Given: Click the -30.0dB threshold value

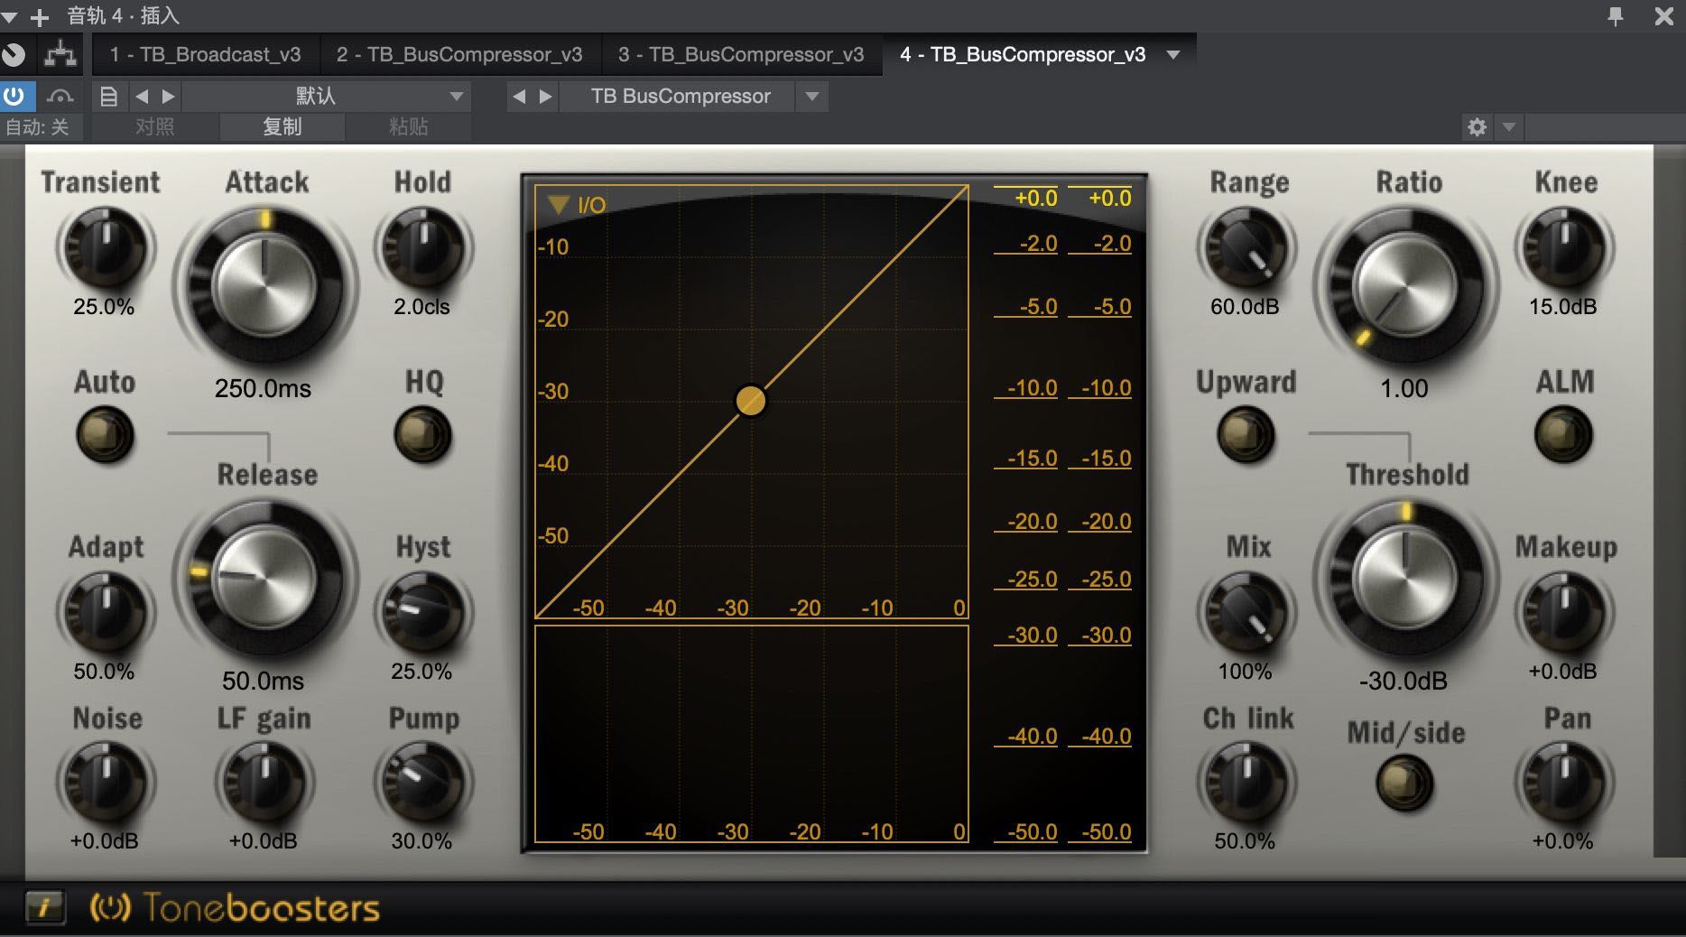Looking at the screenshot, I should (1403, 681).
